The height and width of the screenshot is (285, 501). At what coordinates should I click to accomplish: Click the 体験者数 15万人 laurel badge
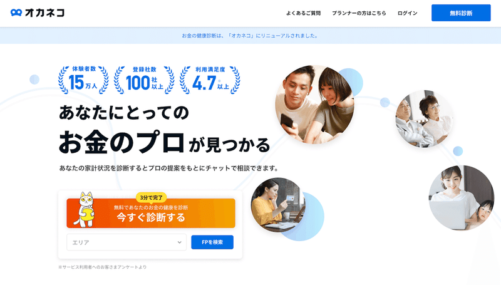83,80
